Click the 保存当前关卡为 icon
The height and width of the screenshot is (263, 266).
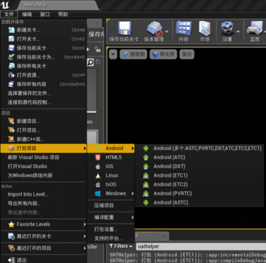point(11,57)
